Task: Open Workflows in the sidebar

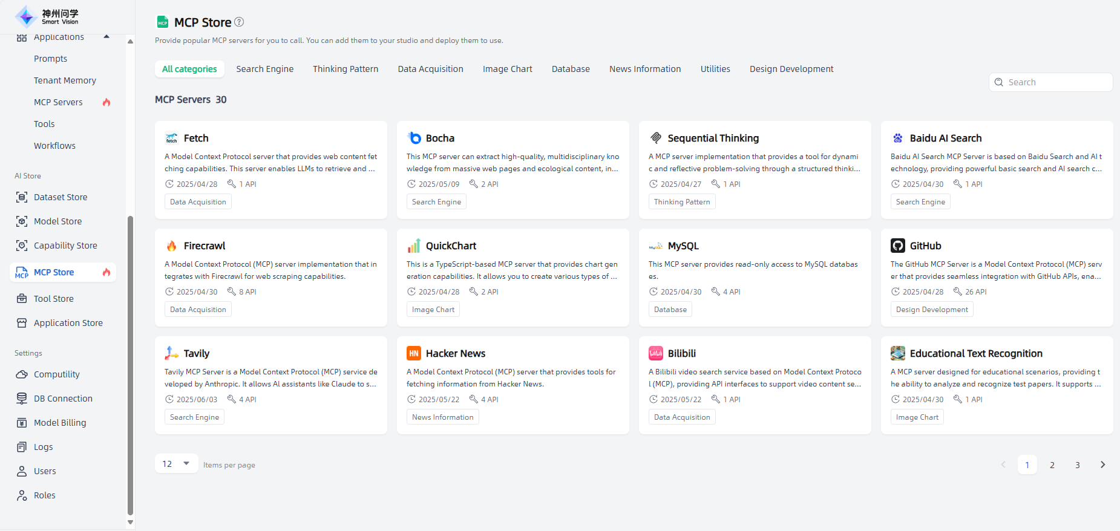Action: 55,146
